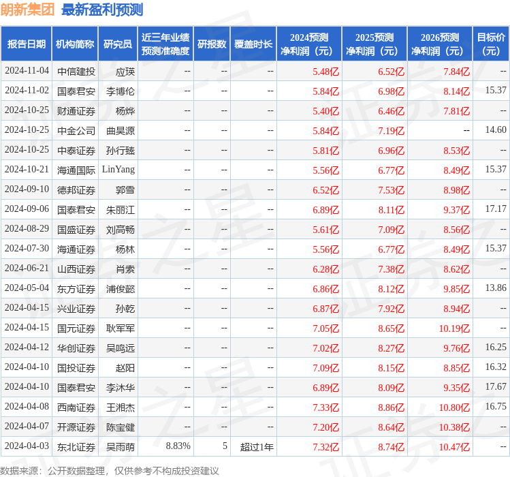Click institution 中信建投
Image resolution: width=510 pixels, height=477 pixels.
click(76, 72)
